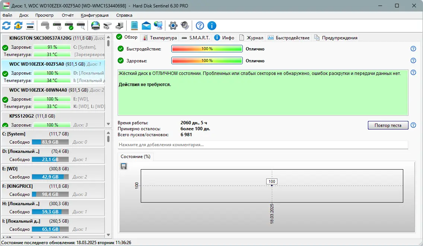This screenshot has height=246, width=423.
Task: Open the Конфигурация menu
Action: [x=94, y=15]
